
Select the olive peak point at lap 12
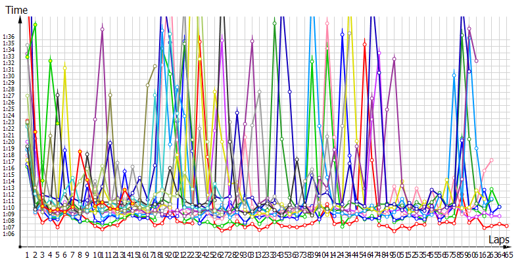[110, 95]
